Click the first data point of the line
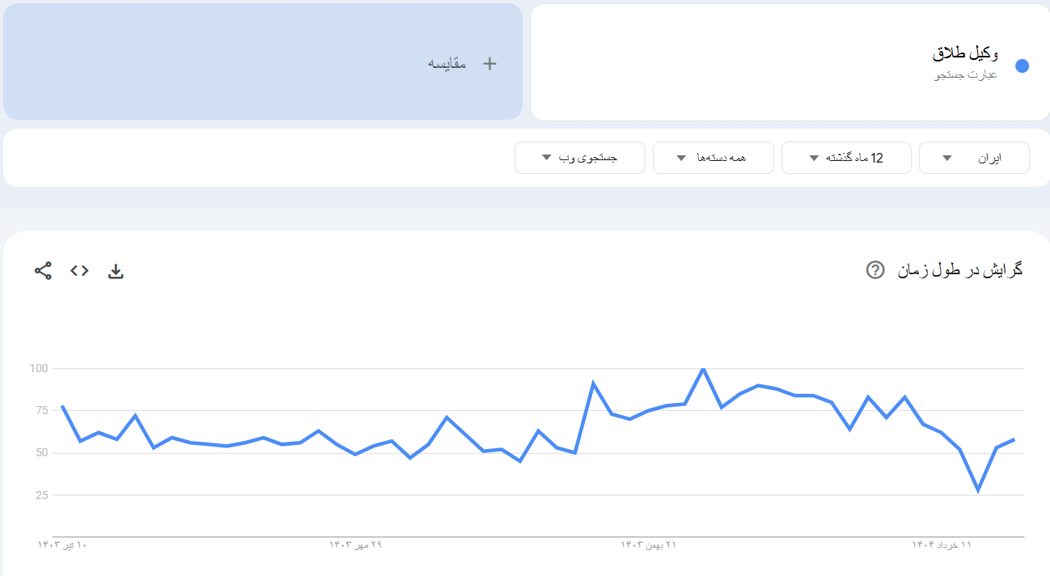Viewport: 1050px width, 576px height. coord(62,406)
